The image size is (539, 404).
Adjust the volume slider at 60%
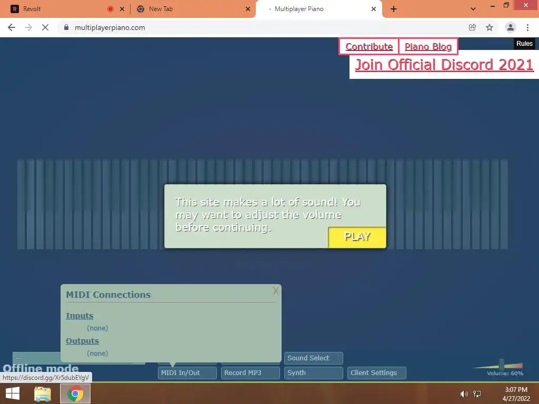point(502,364)
